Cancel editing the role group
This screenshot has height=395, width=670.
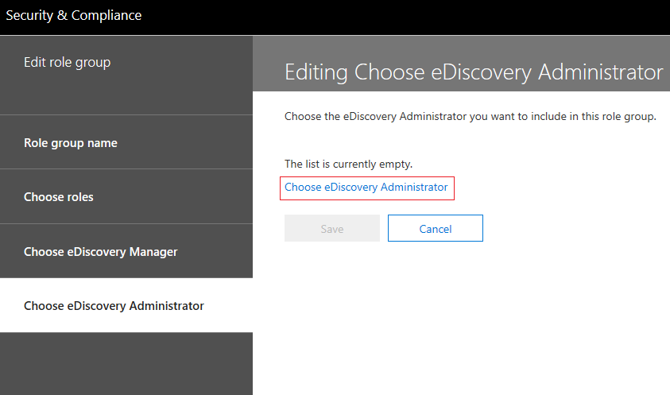(436, 228)
